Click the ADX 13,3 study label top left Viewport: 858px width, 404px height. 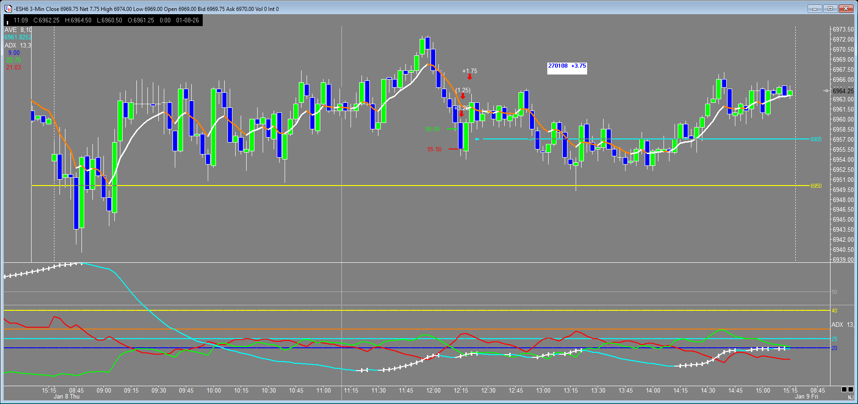point(18,45)
